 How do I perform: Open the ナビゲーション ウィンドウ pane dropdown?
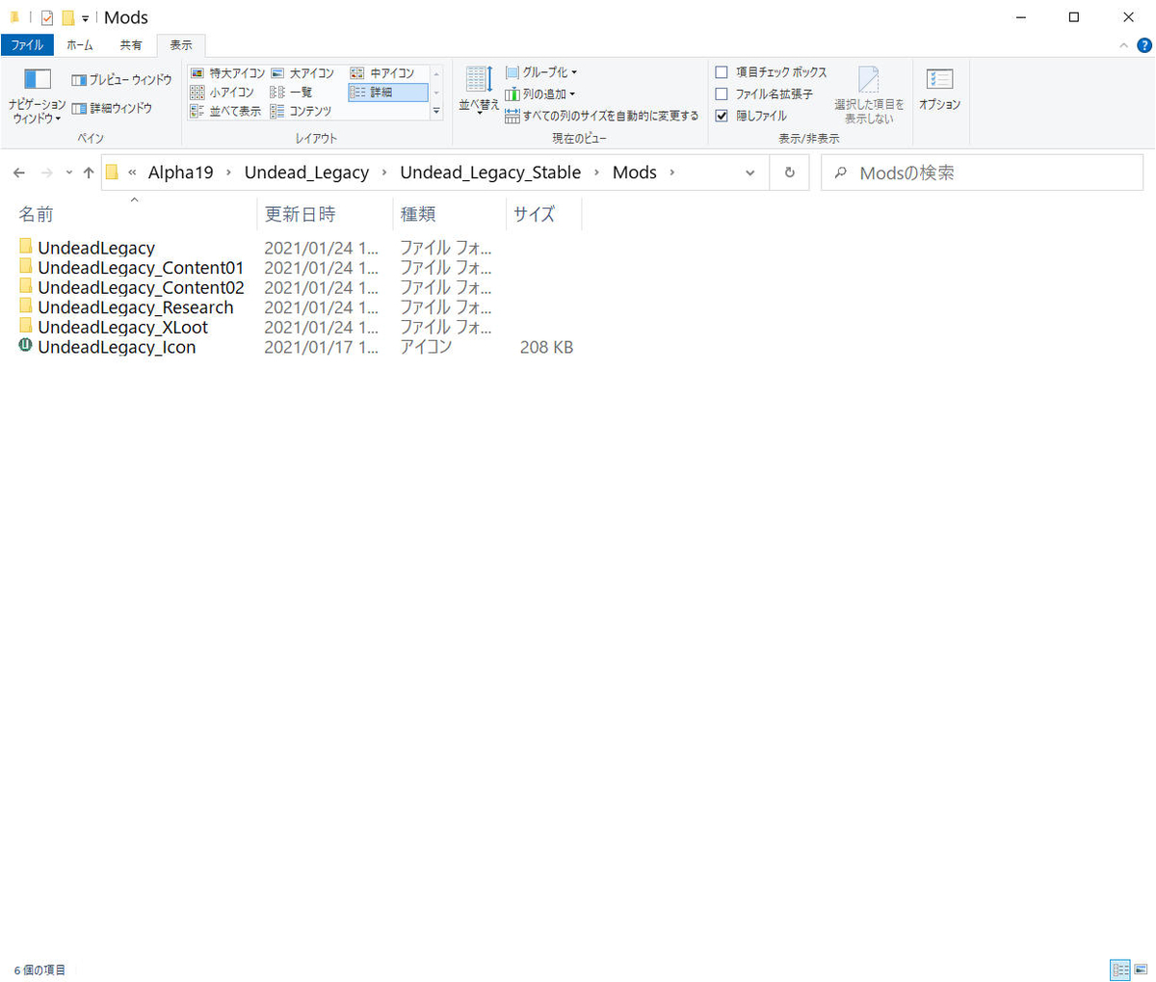(x=38, y=94)
